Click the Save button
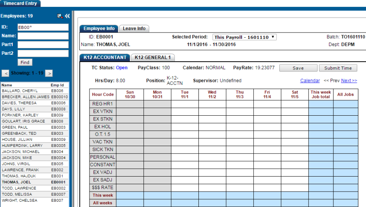366x207 pixels. tap(298, 68)
